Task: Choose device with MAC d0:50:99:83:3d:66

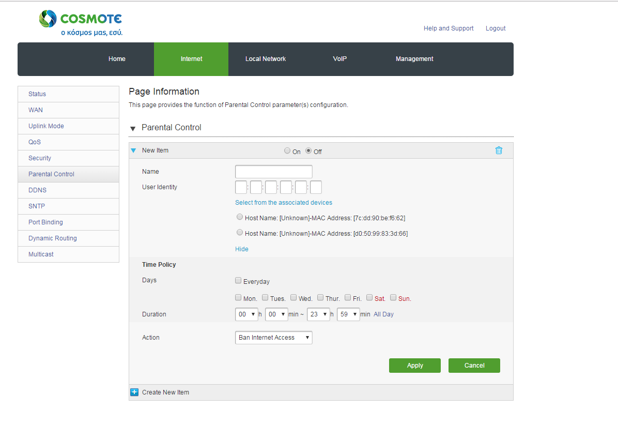Action: 240,232
